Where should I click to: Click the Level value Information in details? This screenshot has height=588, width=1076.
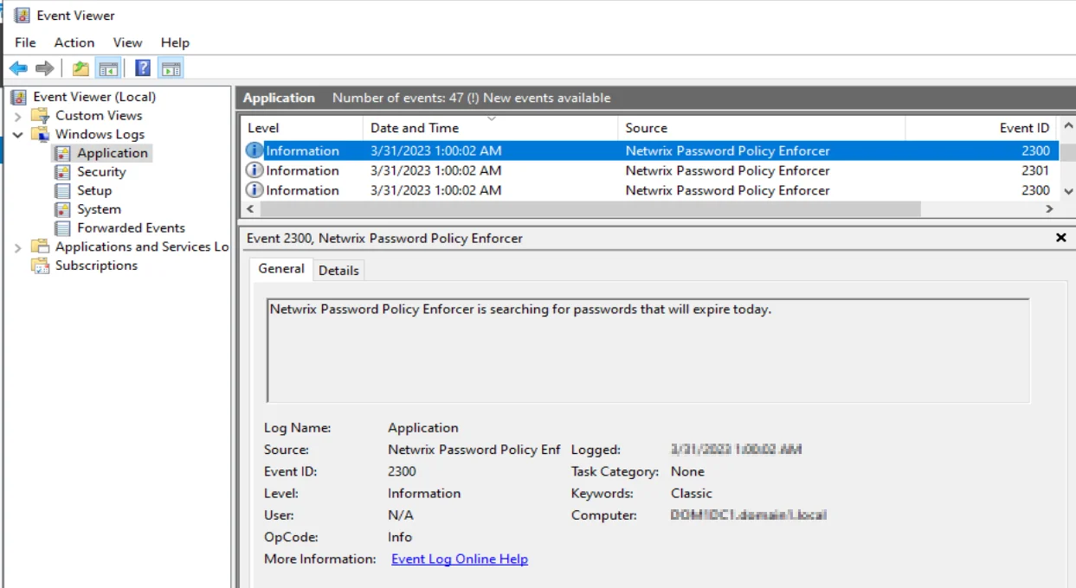pos(424,494)
